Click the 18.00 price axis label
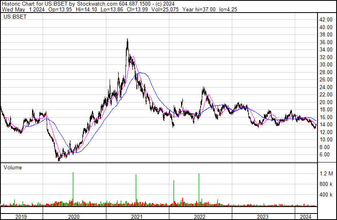337x220 pixels. (x=326, y=109)
